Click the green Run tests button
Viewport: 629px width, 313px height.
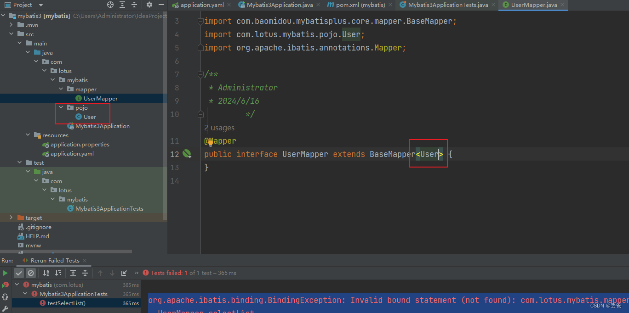click(x=6, y=273)
